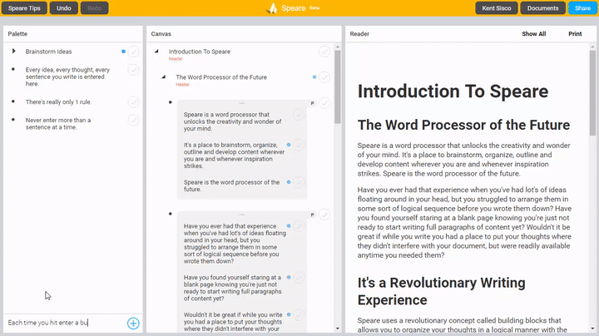Click the Canvas panel vertical scrollbar
The height and width of the screenshot is (336, 599).
[338, 166]
